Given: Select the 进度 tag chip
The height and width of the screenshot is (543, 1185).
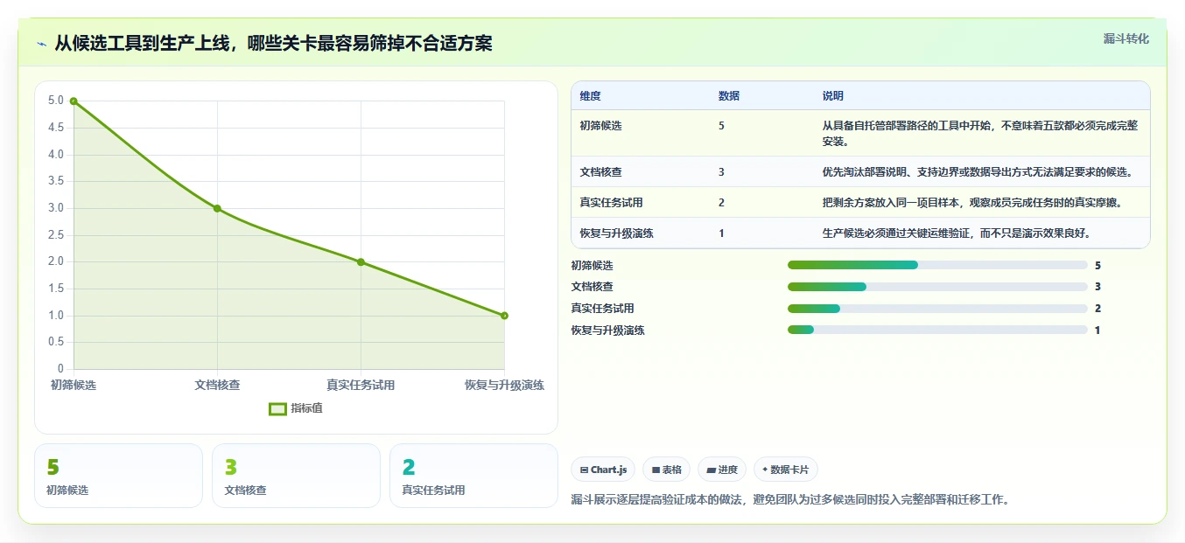Looking at the screenshot, I should pyautogui.click(x=722, y=470).
